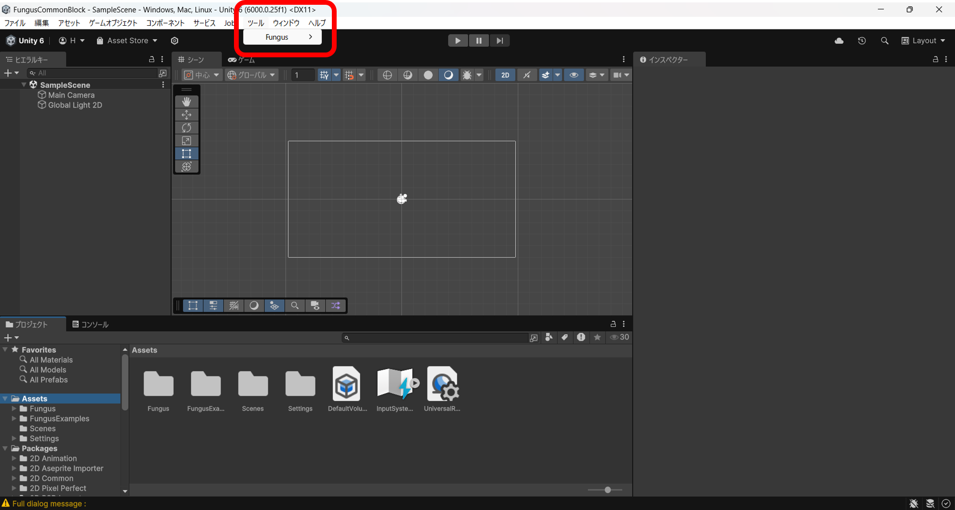The image size is (955, 510).
Task: Click the global Search icon near Layout
Action: pyautogui.click(x=885, y=41)
